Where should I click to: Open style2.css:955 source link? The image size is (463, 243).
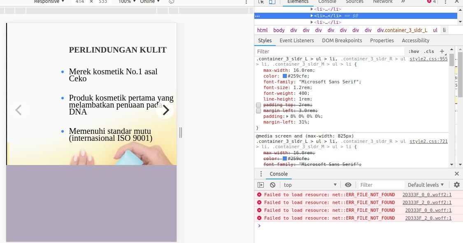pyautogui.click(x=428, y=59)
